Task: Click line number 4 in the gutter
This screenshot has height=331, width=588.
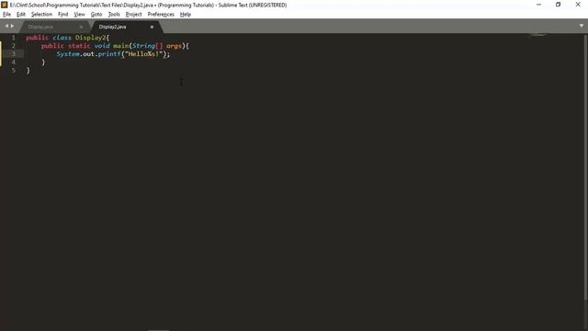Action: 14,63
